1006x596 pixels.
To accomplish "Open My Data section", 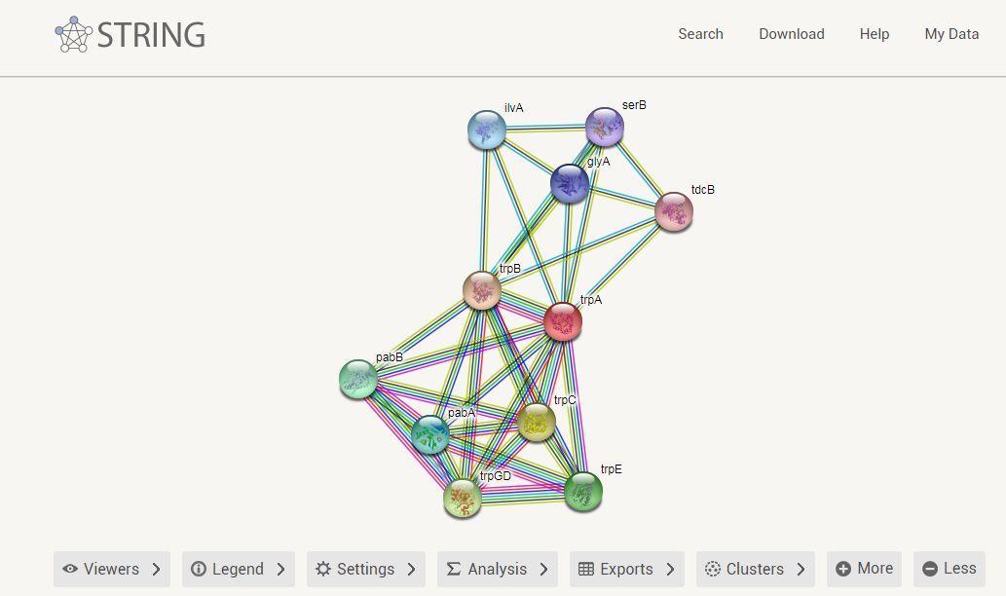I will click(x=951, y=34).
